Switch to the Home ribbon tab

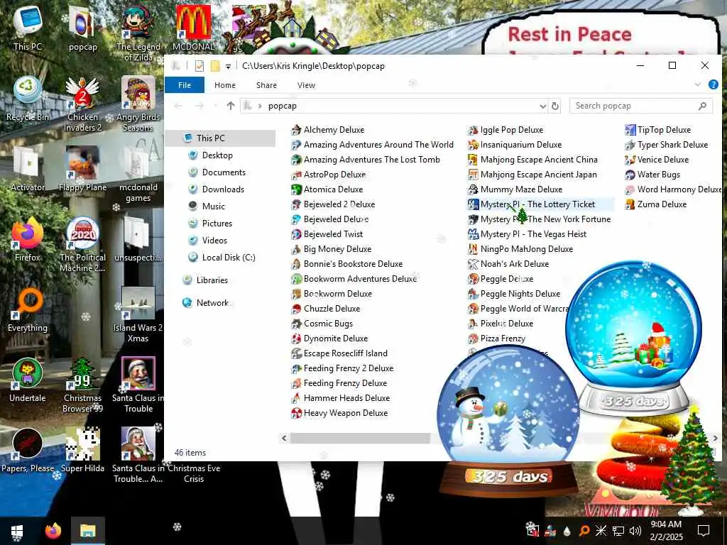[225, 85]
